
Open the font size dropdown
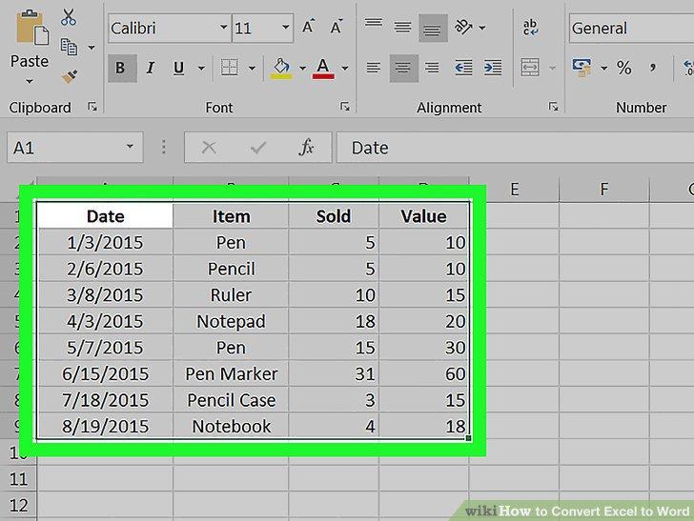coord(286,28)
